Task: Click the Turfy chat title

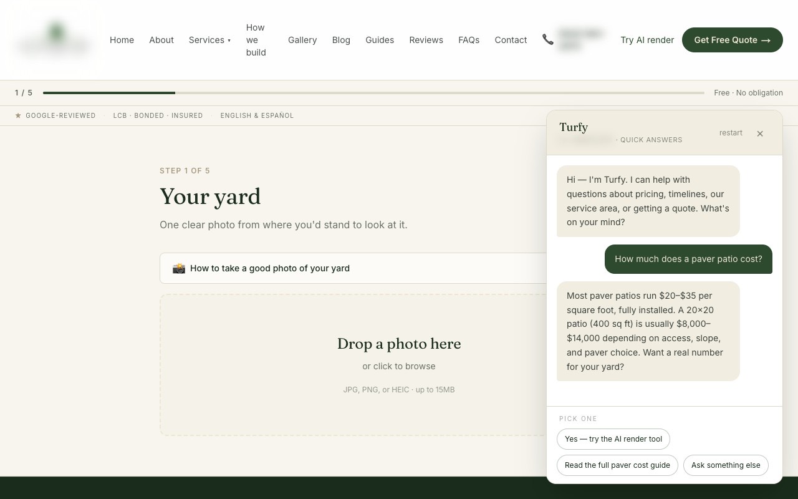Action: click(574, 127)
